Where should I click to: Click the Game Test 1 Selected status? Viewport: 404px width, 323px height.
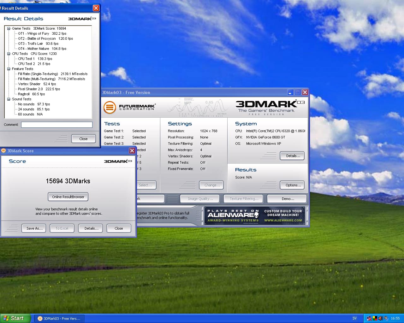(x=139, y=131)
